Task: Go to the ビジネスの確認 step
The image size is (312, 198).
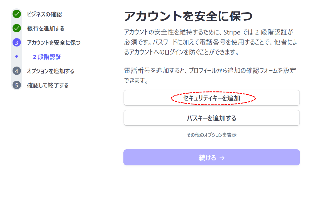Action: pyautogui.click(x=44, y=14)
